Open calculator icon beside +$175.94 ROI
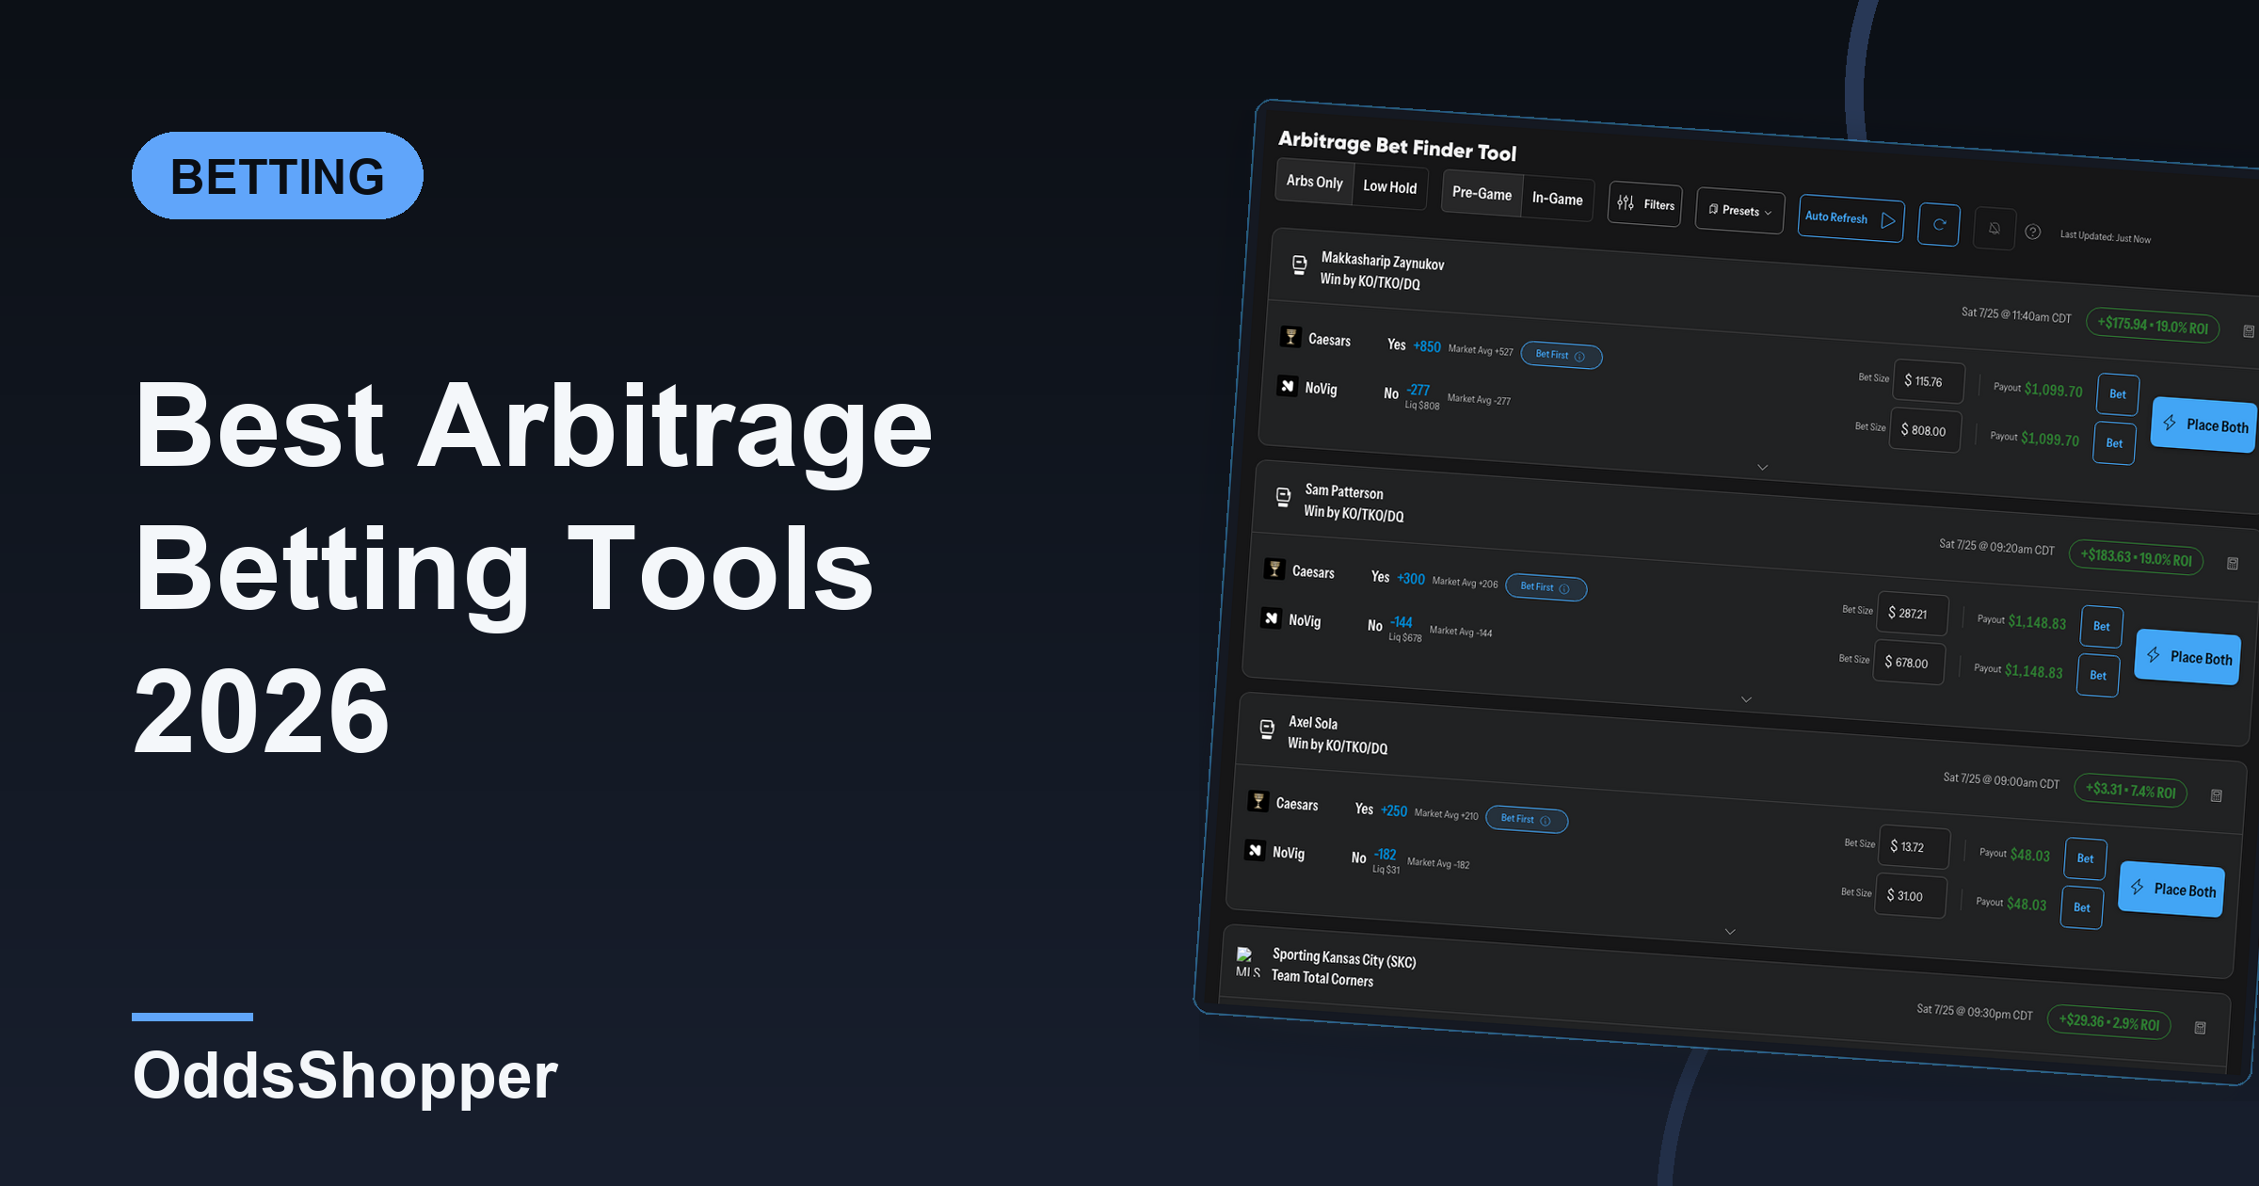The image size is (2259, 1186). tap(2249, 331)
